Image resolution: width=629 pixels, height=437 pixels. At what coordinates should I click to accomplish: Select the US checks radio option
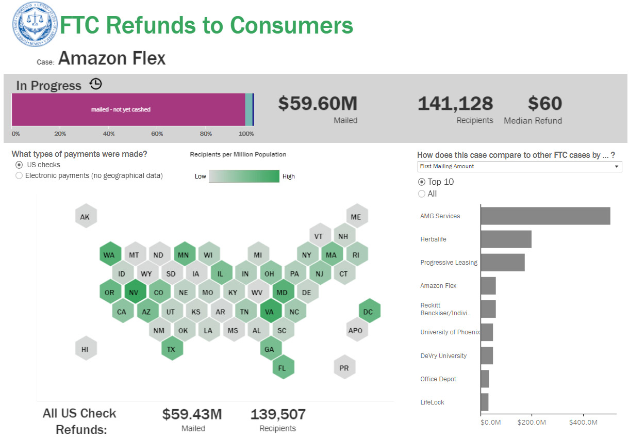(x=19, y=165)
